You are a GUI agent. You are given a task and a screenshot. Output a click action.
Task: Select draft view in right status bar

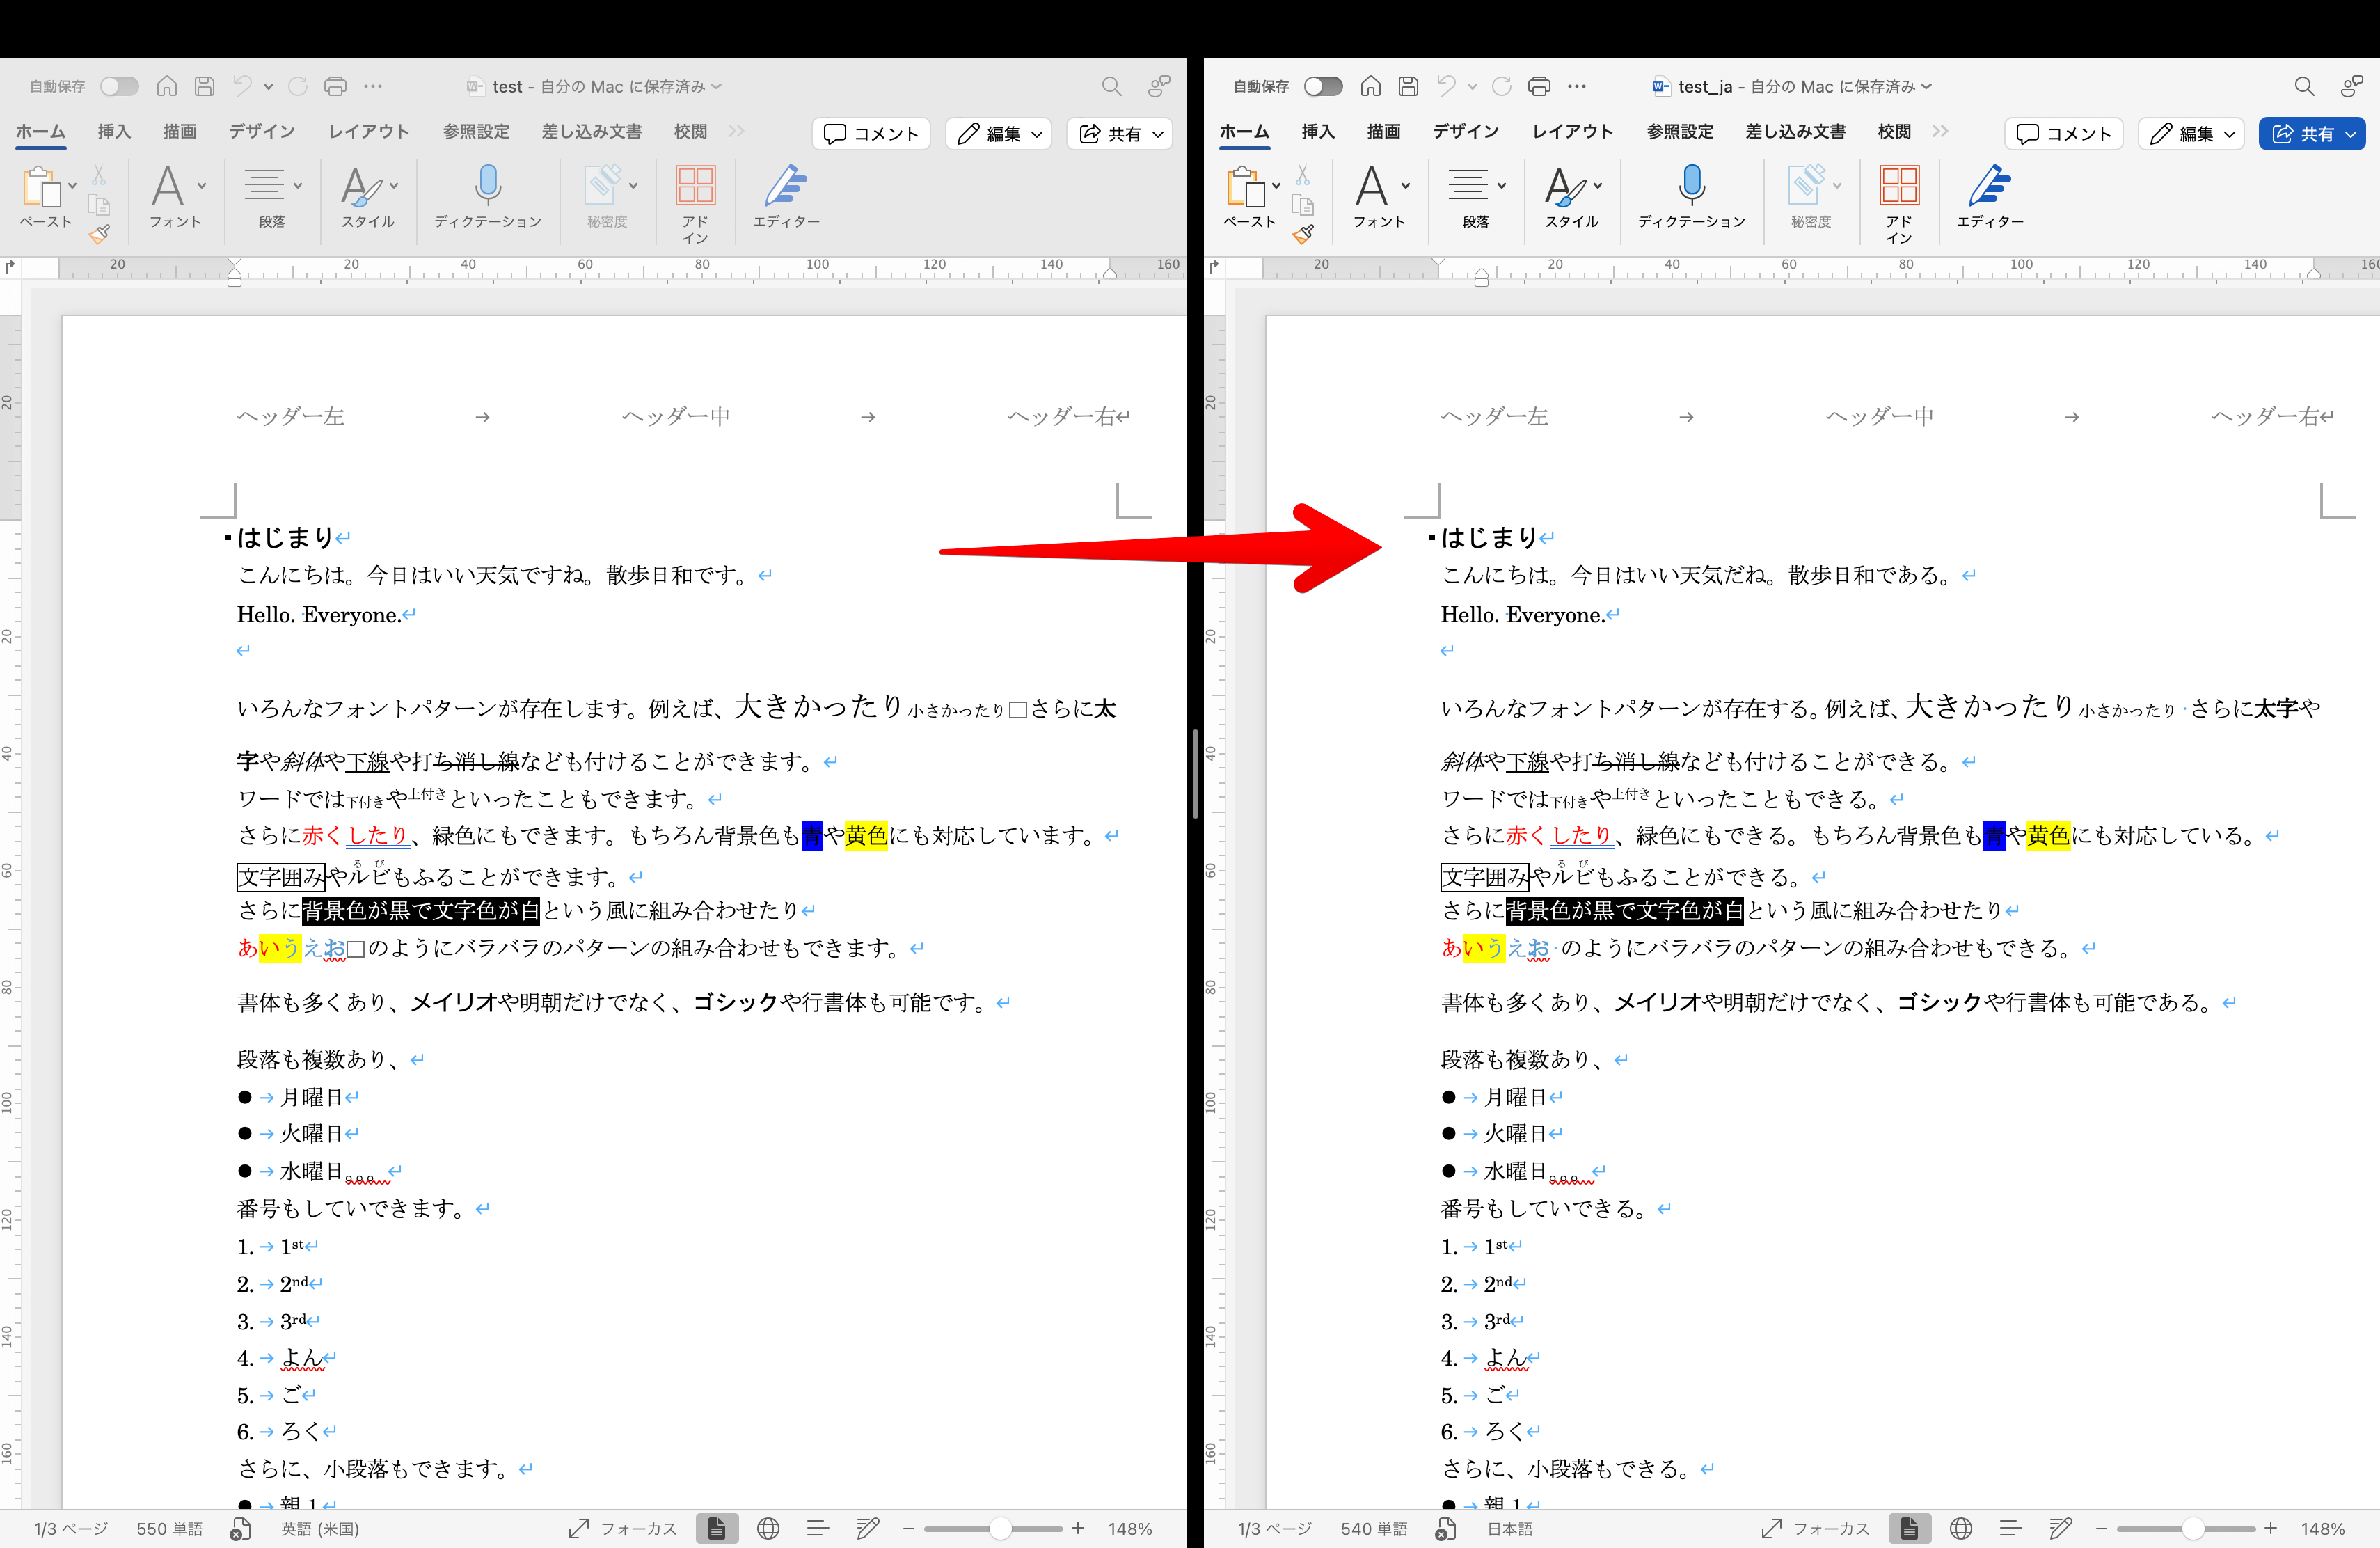point(2061,1529)
